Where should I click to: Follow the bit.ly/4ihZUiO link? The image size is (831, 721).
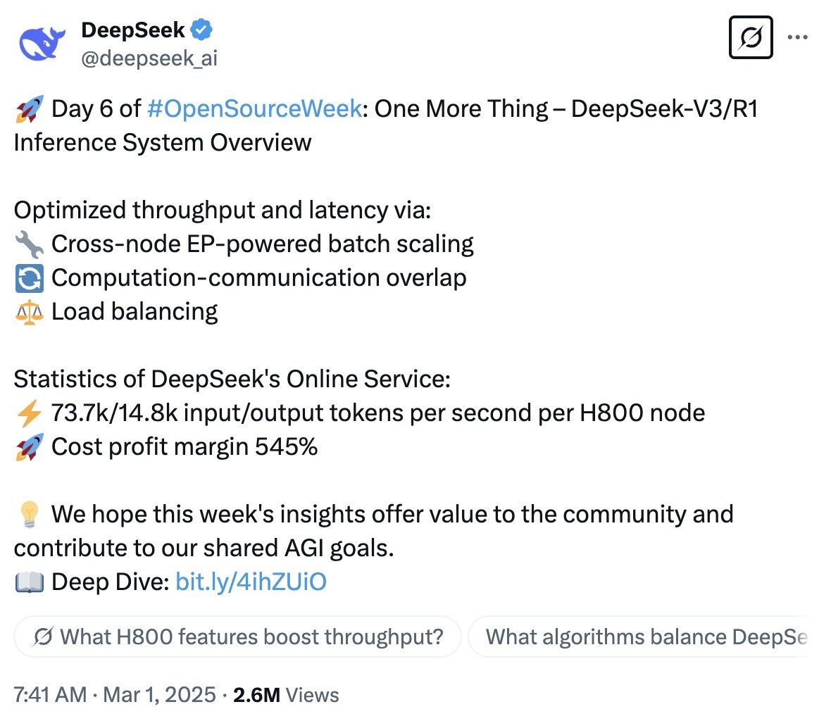[250, 582]
